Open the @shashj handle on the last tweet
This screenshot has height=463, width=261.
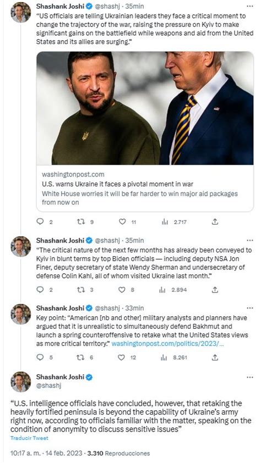pos(48,385)
